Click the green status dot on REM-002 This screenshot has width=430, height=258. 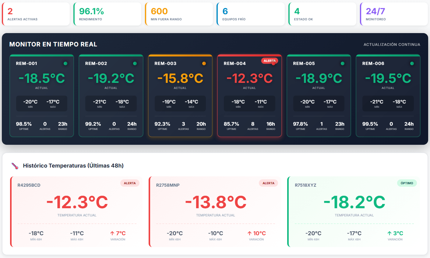(x=135, y=63)
